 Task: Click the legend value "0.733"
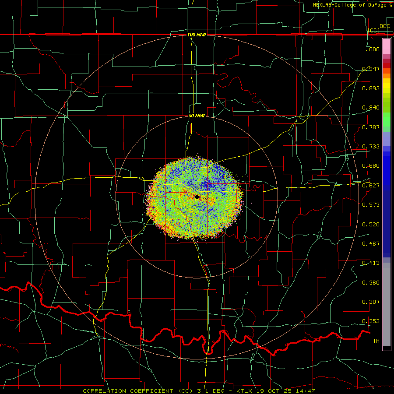371,146
